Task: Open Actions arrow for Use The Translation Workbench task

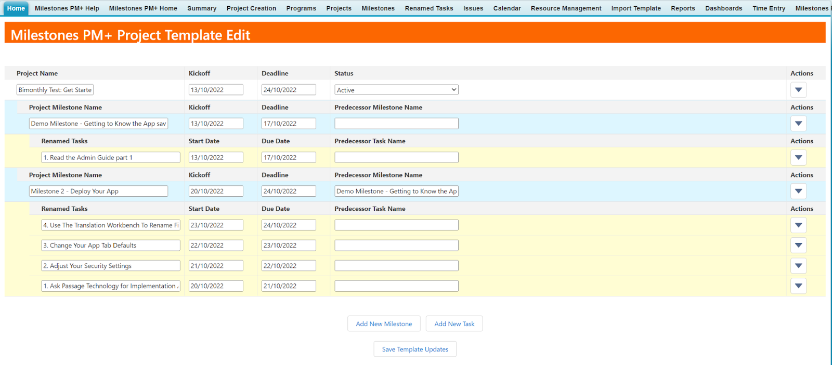Action: point(798,225)
